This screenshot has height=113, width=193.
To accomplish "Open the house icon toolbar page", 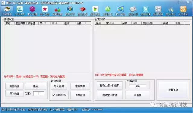I will point(7,11).
